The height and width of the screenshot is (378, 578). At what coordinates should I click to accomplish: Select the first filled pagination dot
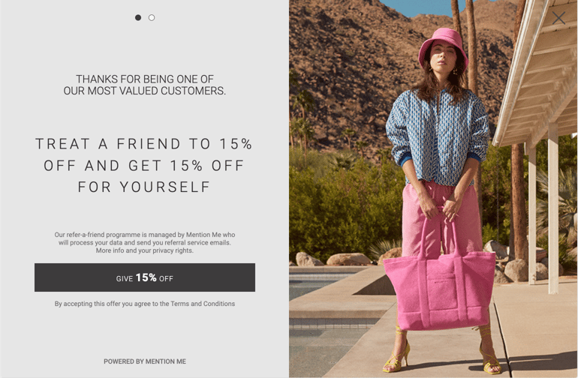click(138, 18)
